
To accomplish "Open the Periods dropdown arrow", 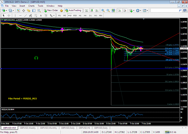I will [x=140, y=11].
